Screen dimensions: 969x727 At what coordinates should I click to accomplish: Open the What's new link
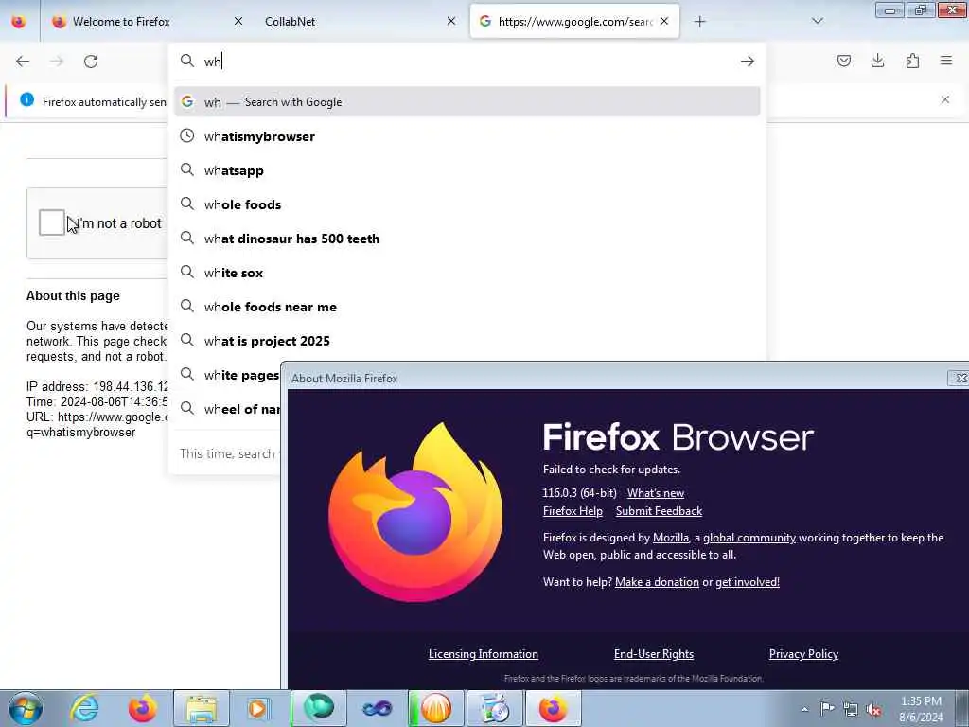pos(656,492)
